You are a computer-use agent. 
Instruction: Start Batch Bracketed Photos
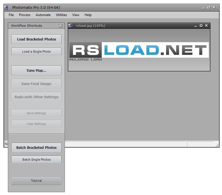pyautogui.click(x=36, y=148)
